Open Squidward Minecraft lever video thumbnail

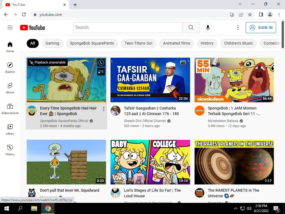tap(66, 162)
